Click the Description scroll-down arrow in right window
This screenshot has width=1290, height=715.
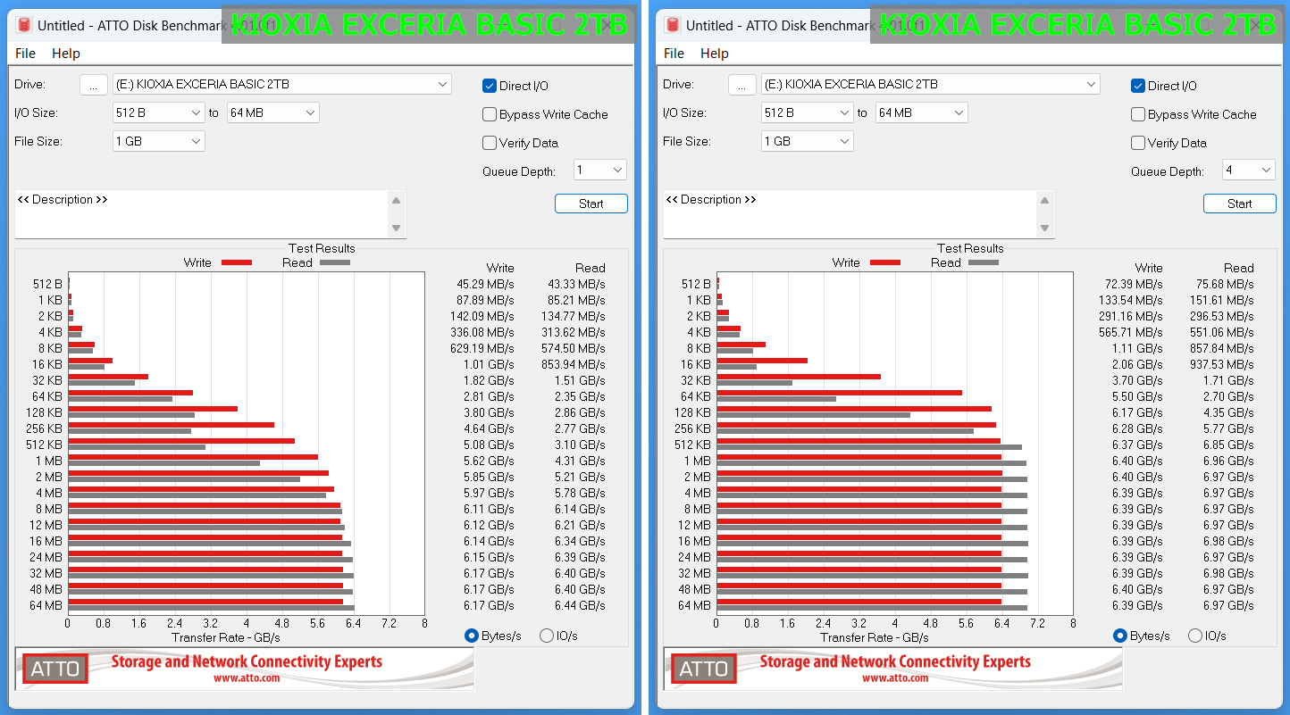pyautogui.click(x=1044, y=229)
